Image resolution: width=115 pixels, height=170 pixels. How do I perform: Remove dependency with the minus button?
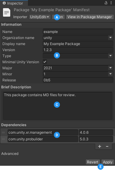(107, 146)
